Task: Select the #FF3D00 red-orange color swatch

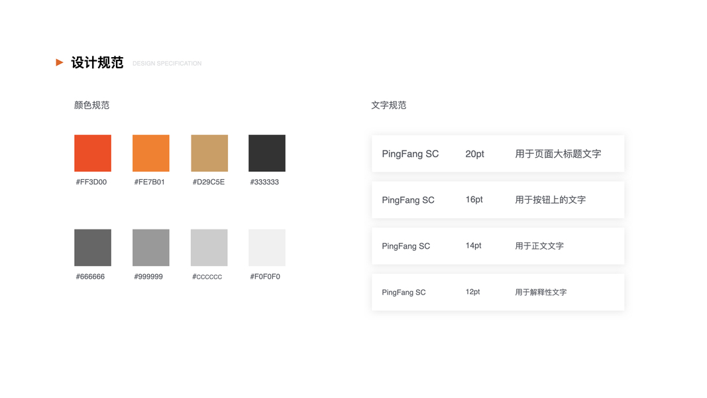Action: (93, 153)
